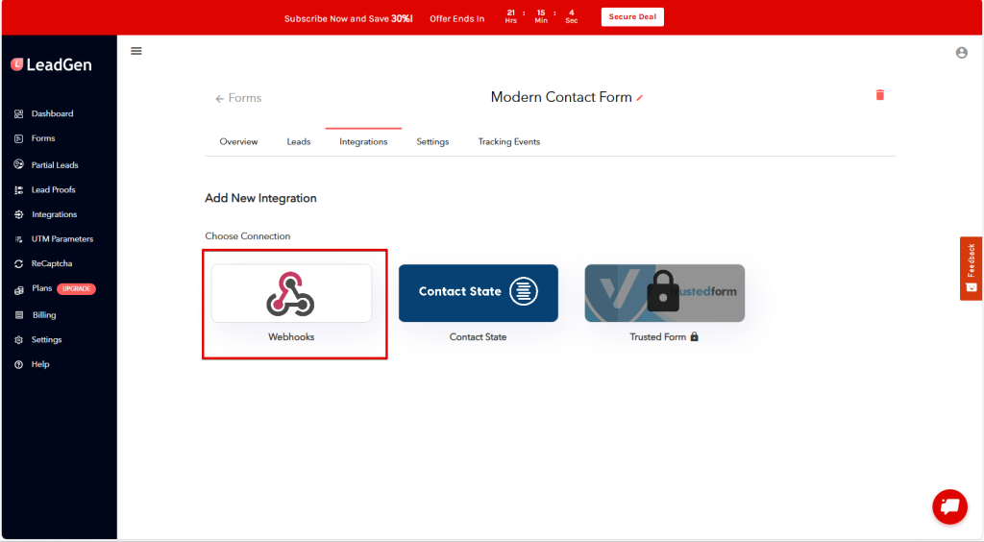Choose the Contact State connection card
This screenshot has height=542, width=984.
[x=478, y=293]
